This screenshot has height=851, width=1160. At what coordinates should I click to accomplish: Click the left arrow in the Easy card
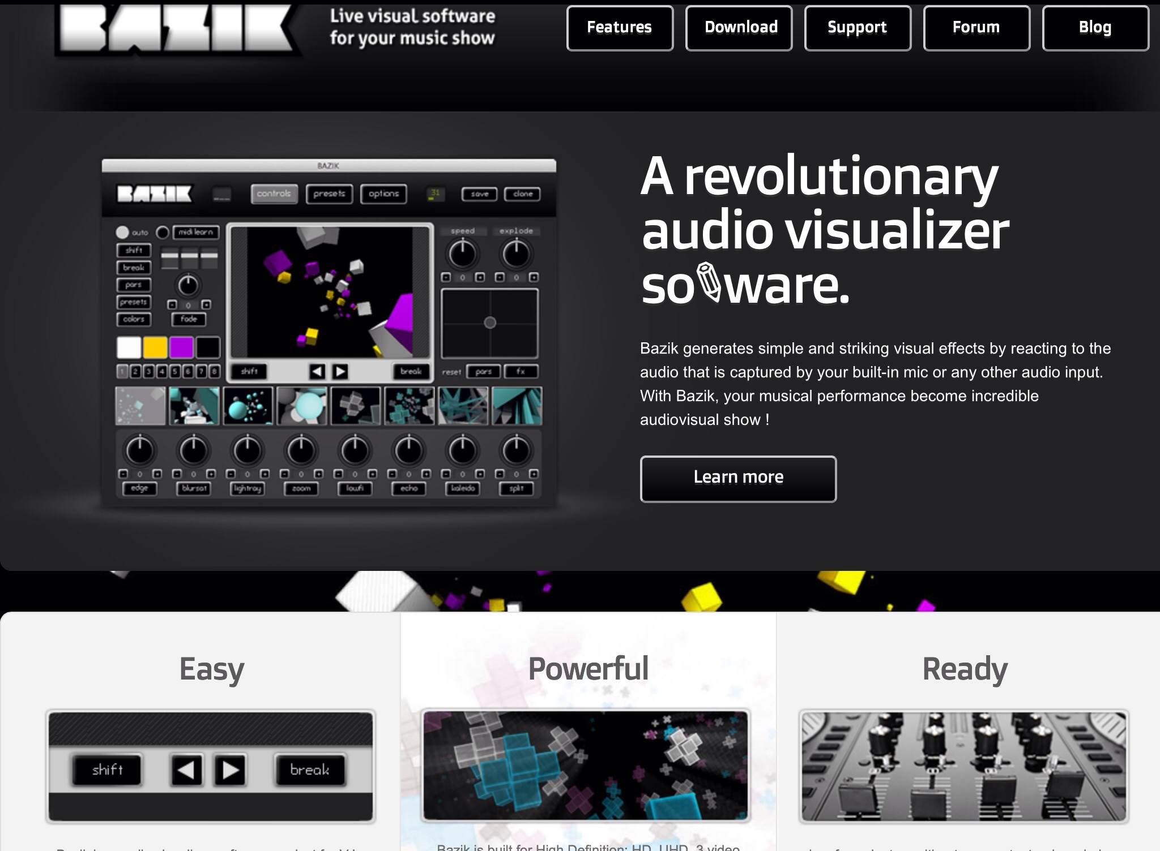[x=186, y=770]
